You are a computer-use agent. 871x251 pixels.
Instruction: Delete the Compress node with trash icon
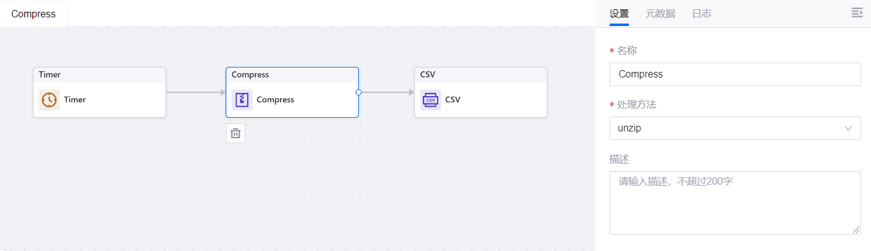[x=235, y=133]
